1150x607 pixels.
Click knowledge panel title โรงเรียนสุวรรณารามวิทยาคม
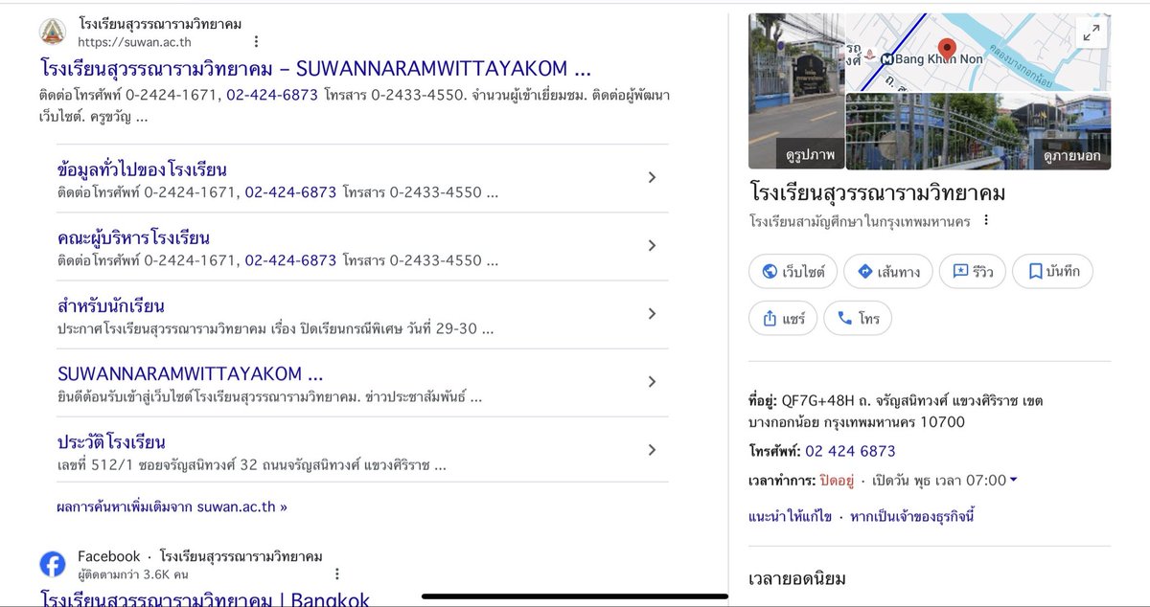point(877,193)
